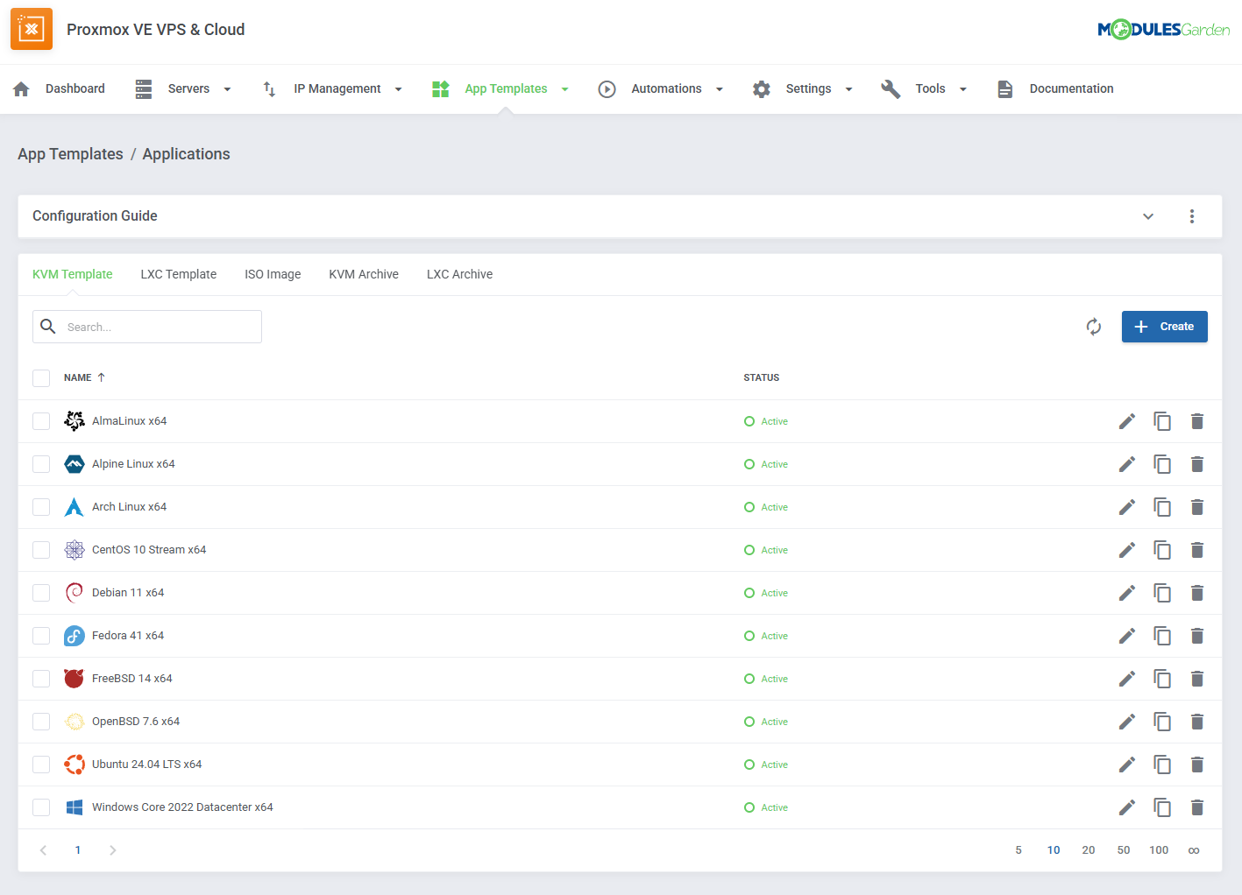Go to next page arrow
This screenshot has height=895, width=1242.
click(113, 850)
